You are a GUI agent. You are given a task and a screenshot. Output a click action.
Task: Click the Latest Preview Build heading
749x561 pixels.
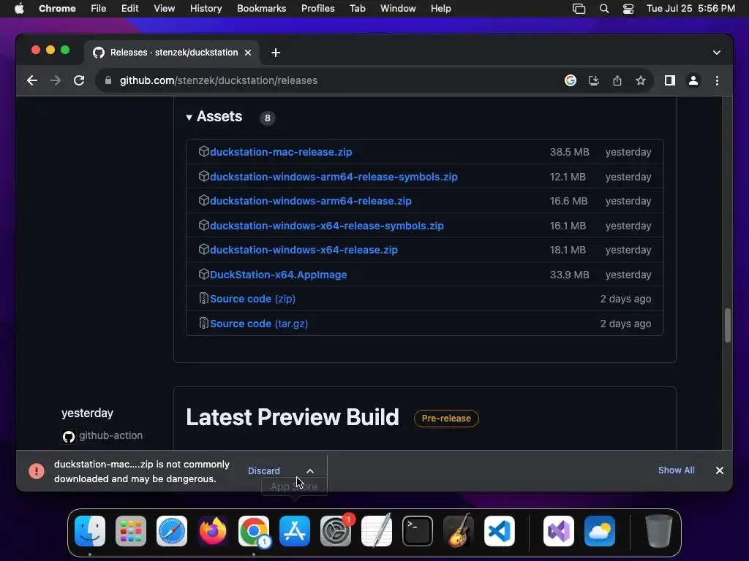point(293,417)
